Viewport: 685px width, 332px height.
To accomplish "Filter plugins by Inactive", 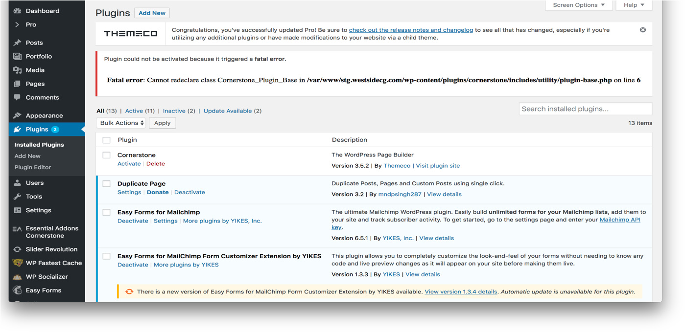I will [x=174, y=111].
